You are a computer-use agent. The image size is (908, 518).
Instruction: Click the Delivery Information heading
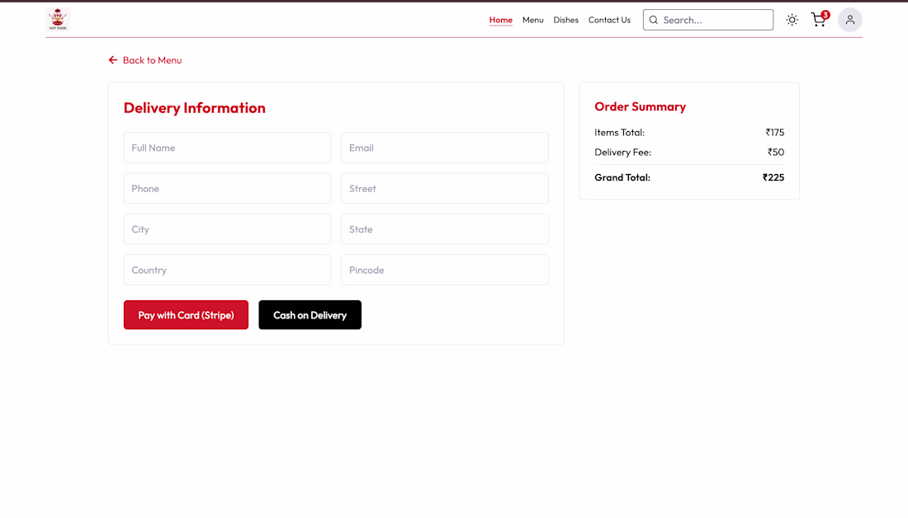click(195, 108)
